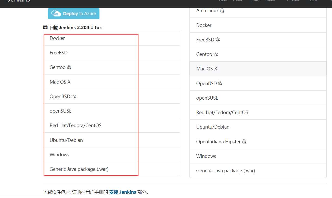
Task: Click the gear icon beside OpenIndiana Hipster
Action: [x=244, y=142]
